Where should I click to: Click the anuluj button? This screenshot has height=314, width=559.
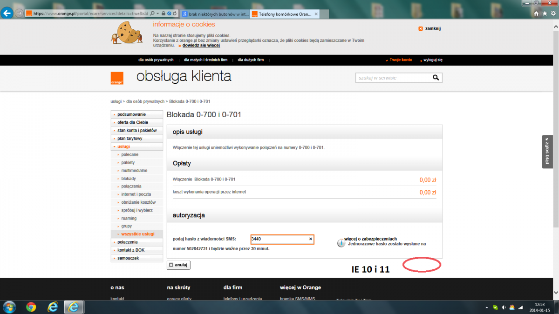pos(178,265)
